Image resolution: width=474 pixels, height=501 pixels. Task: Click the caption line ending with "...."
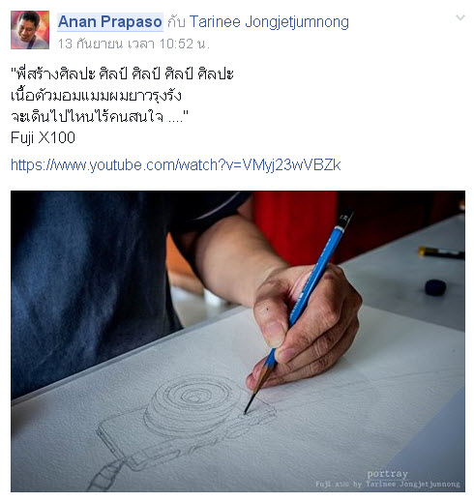click(99, 117)
